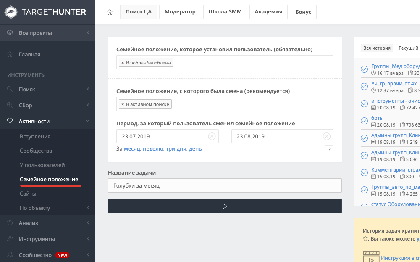The width and height of the screenshot is (420, 262).
Task: Click the checkmark icon for Группы_Мед task
Action: (x=364, y=69)
